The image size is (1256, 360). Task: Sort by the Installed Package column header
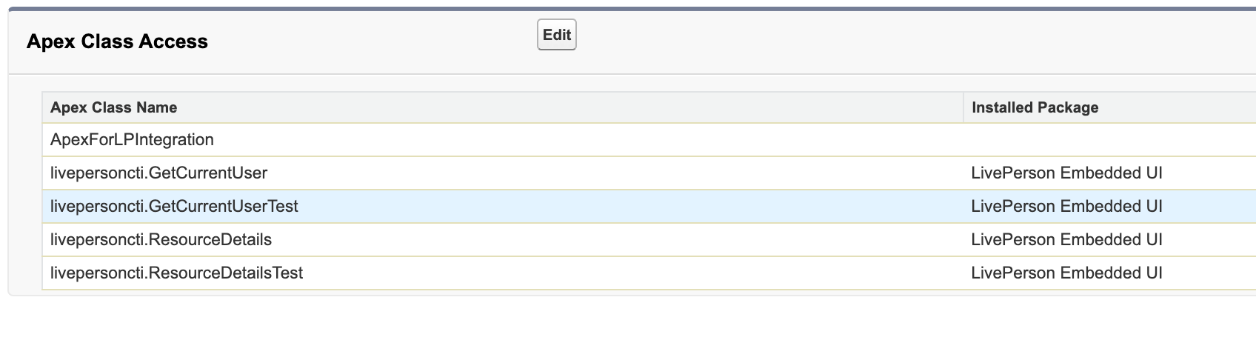pos(1035,107)
